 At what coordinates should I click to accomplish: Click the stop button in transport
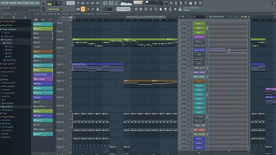[x=59, y=3]
